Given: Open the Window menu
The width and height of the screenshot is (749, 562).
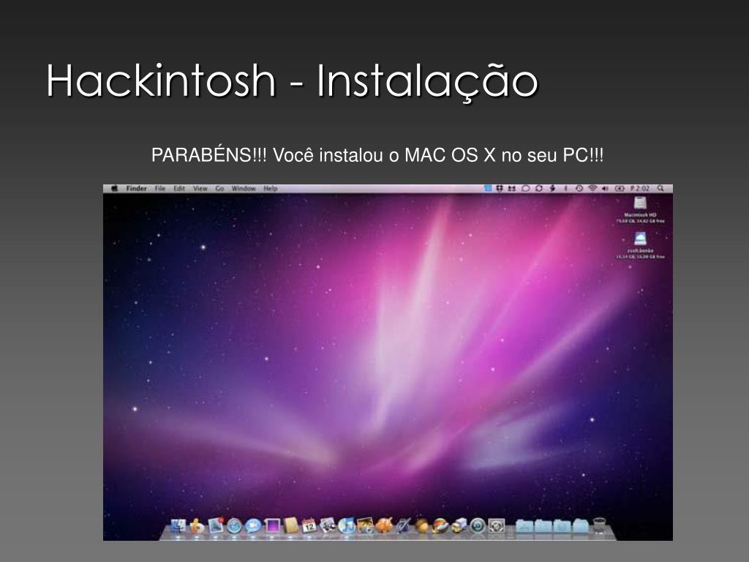Looking at the screenshot, I should coord(244,188).
